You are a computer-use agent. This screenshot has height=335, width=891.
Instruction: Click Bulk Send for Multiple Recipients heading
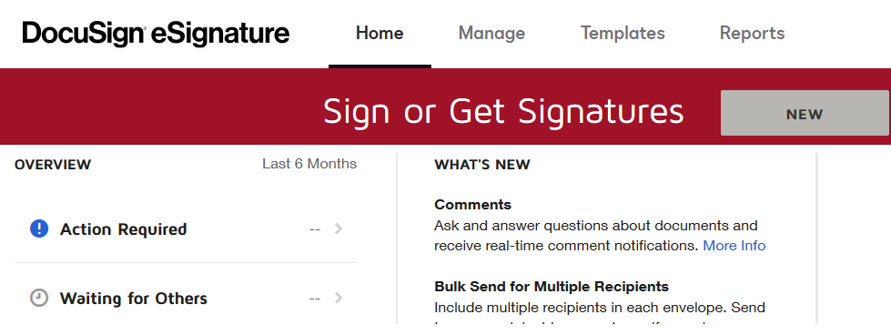552,286
